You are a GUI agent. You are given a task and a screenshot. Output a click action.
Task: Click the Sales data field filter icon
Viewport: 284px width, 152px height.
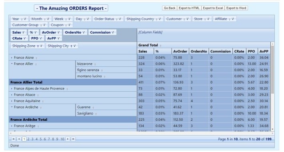pyautogui.click(x=23, y=32)
